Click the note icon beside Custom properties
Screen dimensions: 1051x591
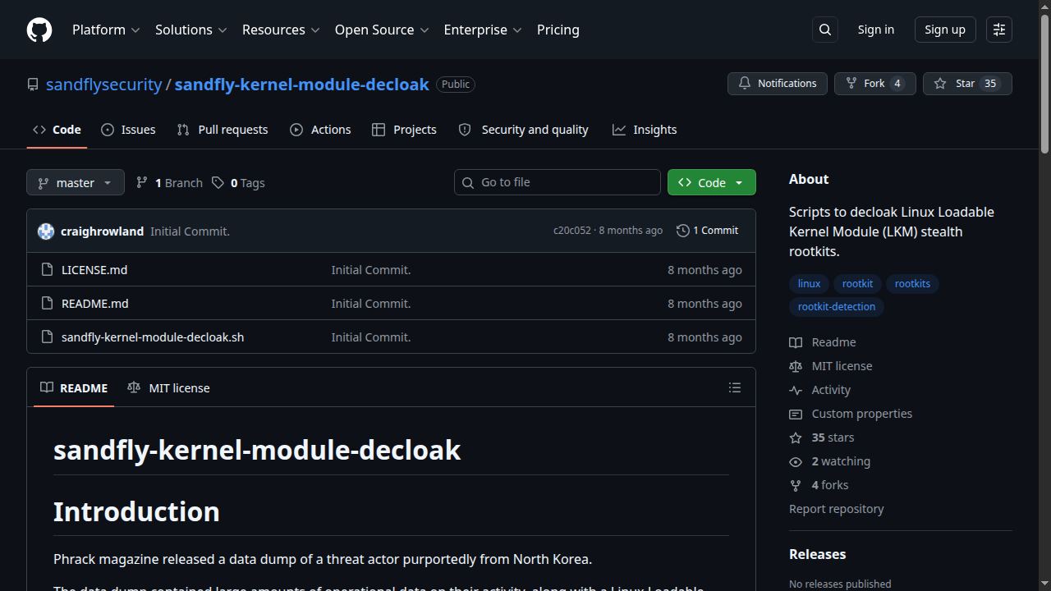point(796,414)
